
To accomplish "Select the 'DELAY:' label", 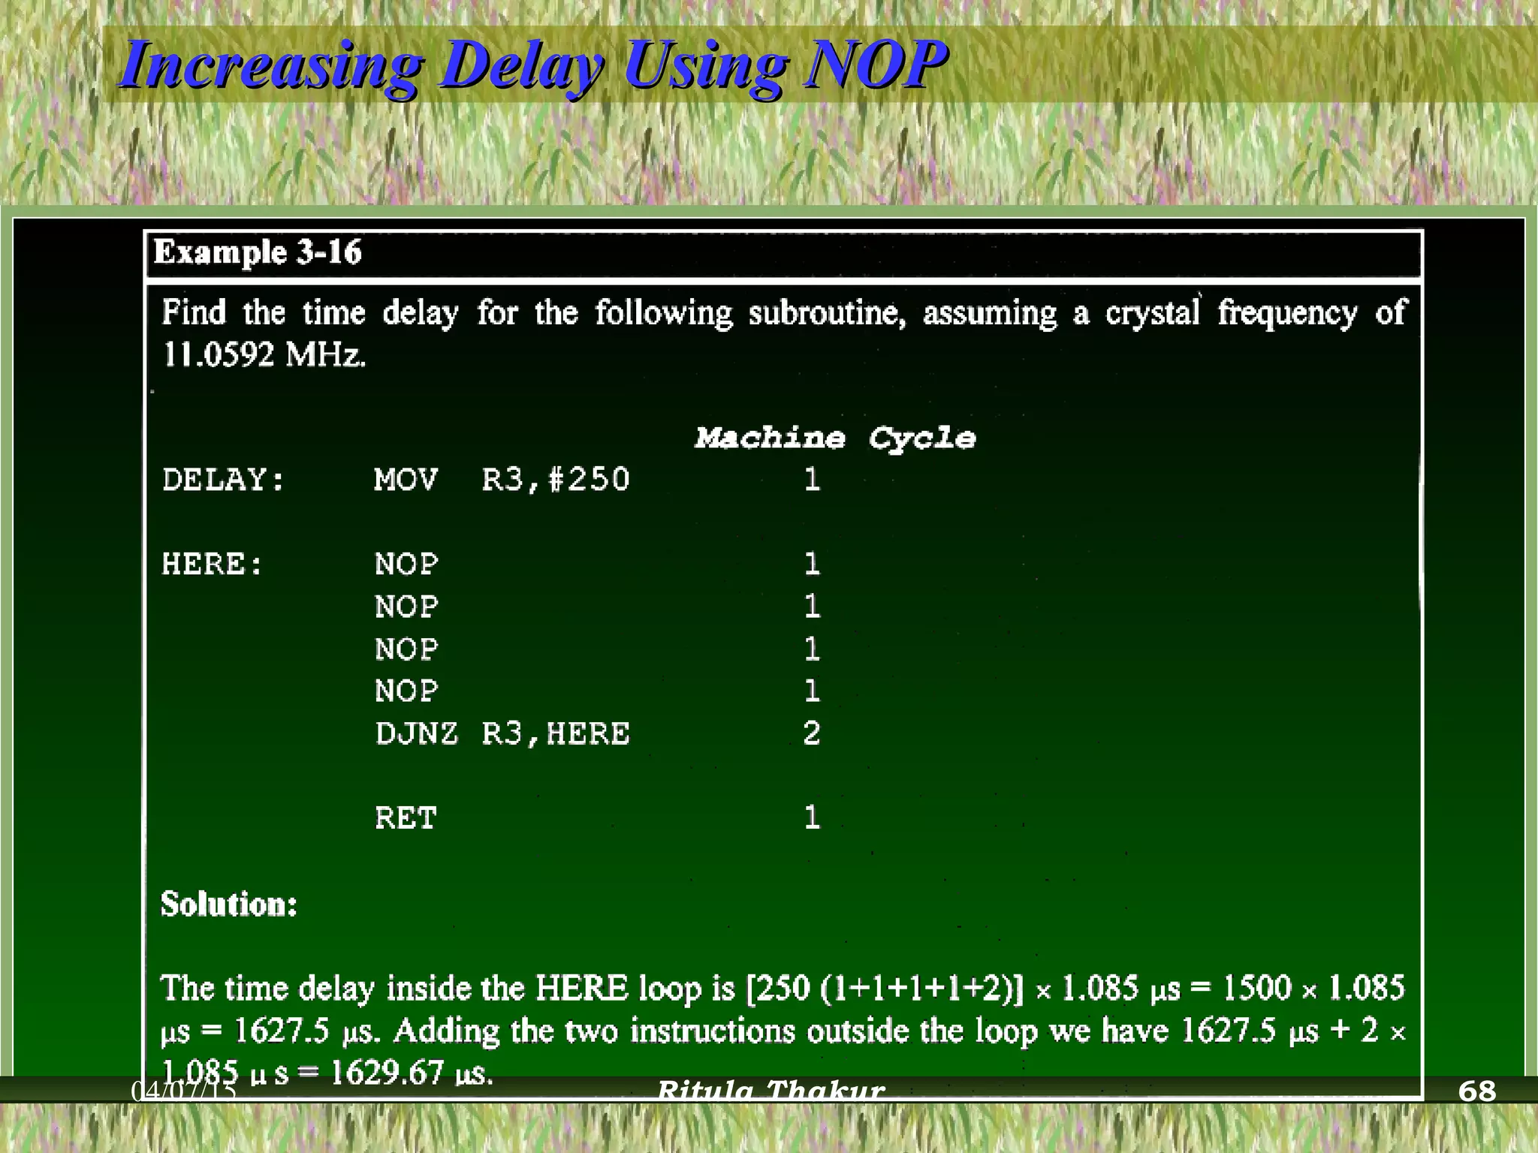I will pyautogui.click(x=224, y=480).
